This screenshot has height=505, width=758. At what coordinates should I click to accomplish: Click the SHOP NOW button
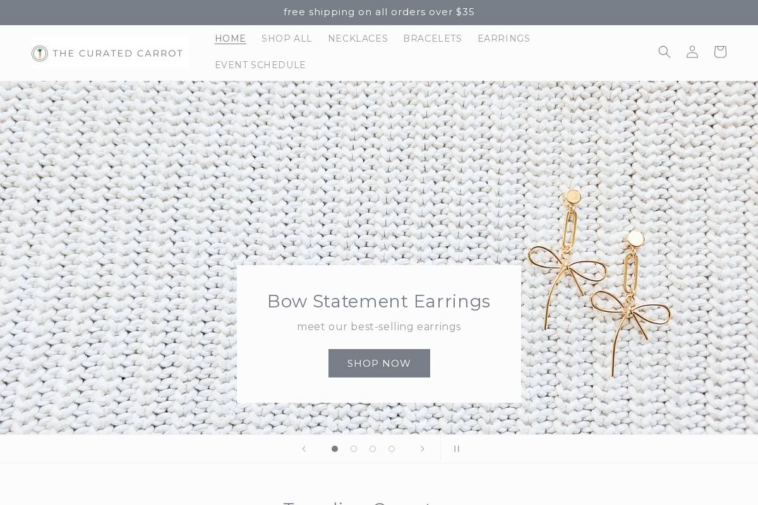coord(379,363)
